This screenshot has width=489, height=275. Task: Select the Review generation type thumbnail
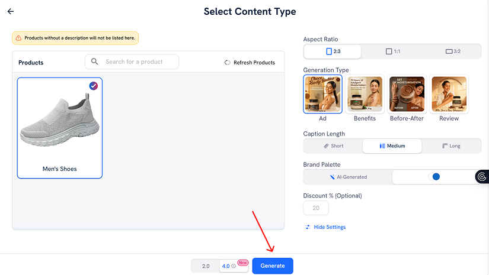click(449, 94)
